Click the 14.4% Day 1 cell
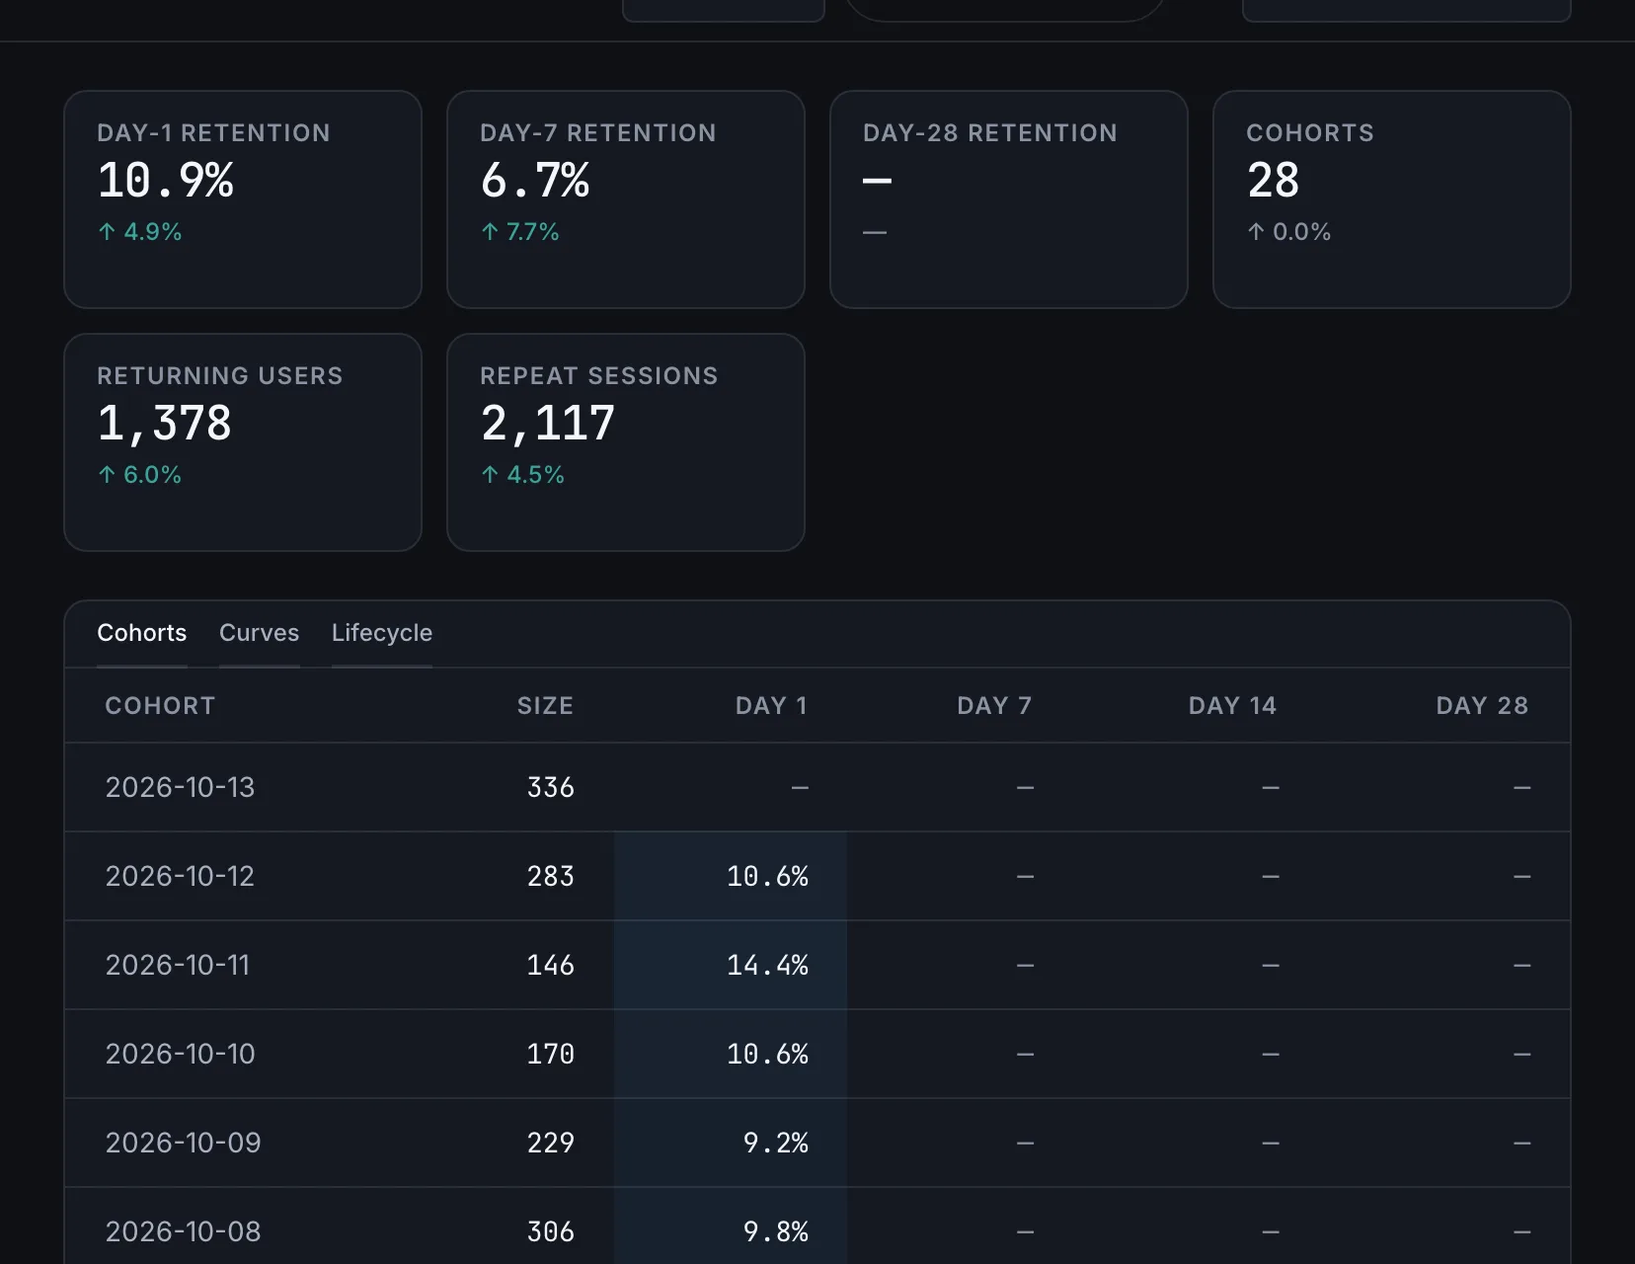1635x1264 pixels. [731, 965]
